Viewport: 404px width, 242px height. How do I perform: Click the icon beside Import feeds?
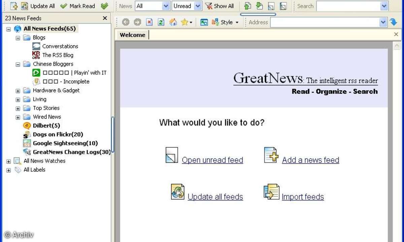point(271,192)
